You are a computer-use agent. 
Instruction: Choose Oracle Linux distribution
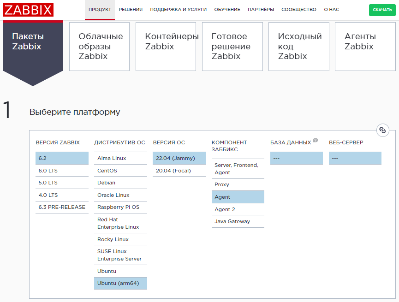(x=120, y=195)
